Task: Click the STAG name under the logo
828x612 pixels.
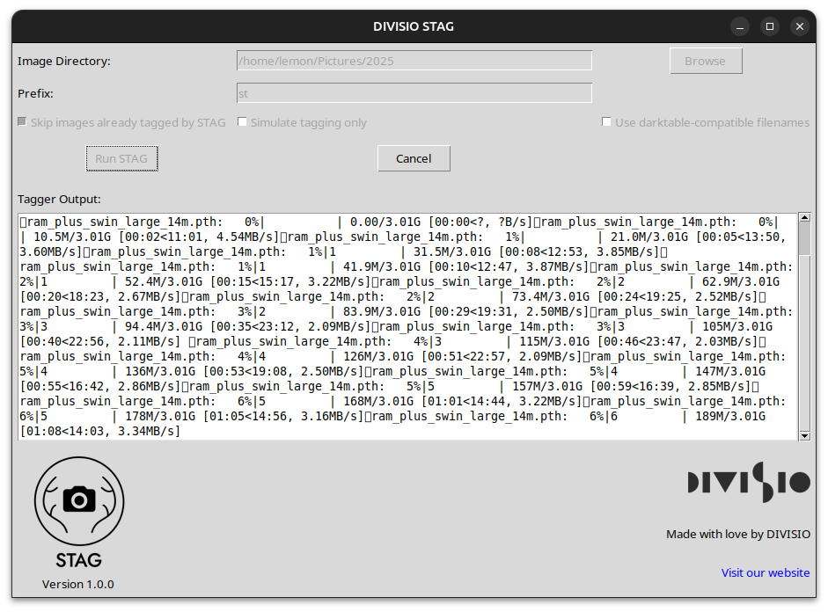Action: [x=78, y=560]
